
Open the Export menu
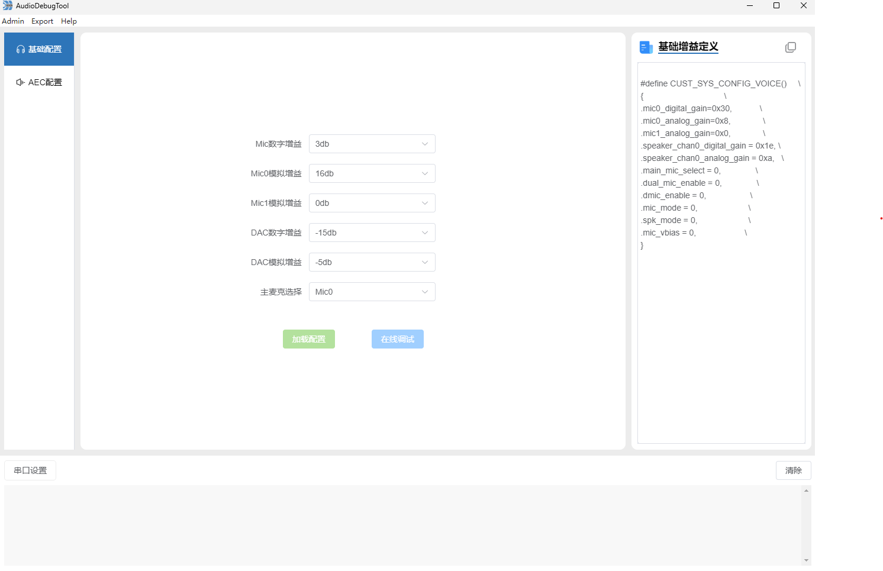point(42,21)
